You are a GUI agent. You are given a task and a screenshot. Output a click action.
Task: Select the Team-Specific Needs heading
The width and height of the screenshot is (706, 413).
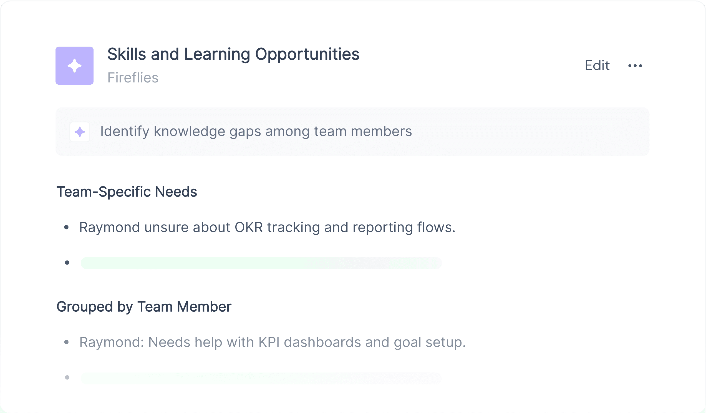[127, 192]
